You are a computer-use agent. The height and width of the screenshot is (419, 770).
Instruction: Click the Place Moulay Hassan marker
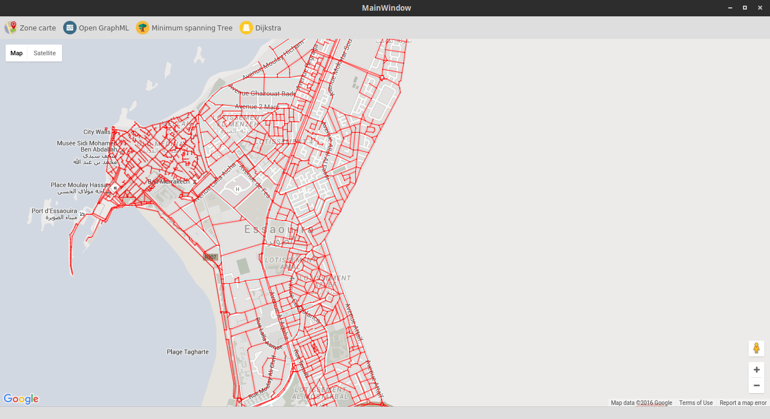click(115, 187)
